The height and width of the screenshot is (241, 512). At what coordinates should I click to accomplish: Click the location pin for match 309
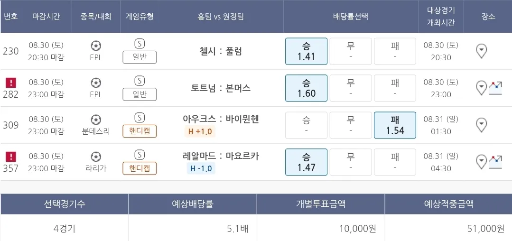click(482, 125)
